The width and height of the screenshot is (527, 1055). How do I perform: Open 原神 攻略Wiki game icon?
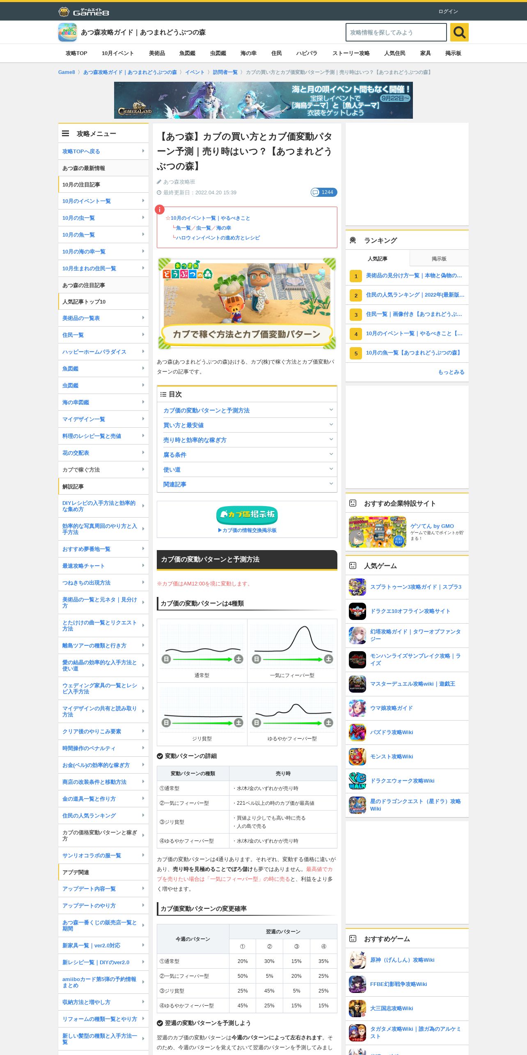pyautogui.click(x=357, y=960)
